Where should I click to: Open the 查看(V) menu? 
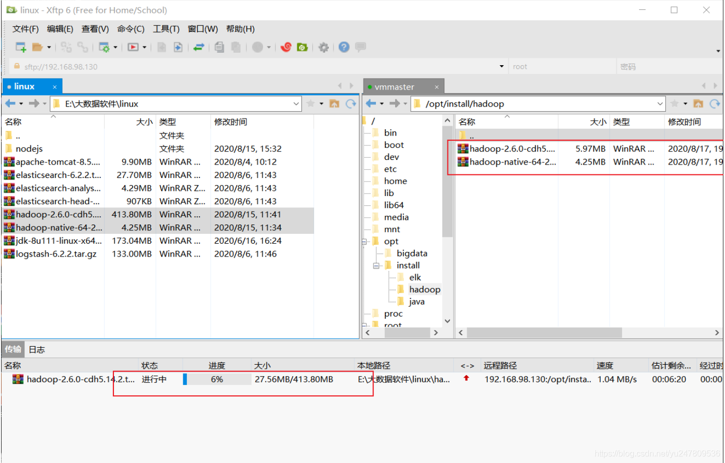(95, 29)
